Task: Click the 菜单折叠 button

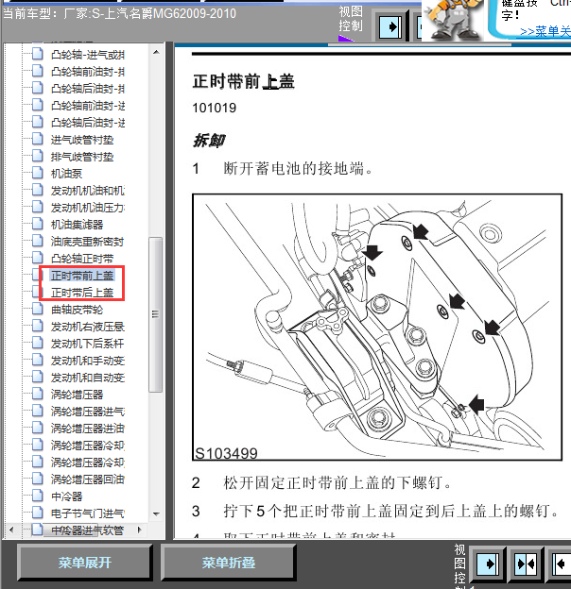Action: (229, 563)
